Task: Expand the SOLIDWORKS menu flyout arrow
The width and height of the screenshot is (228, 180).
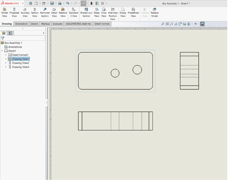Action: point(23,3)
